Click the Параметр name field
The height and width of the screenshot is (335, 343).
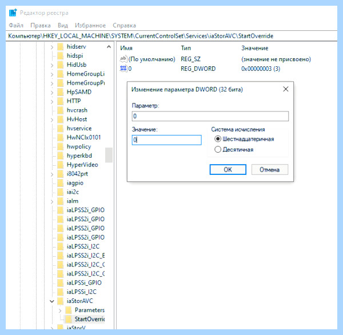click(x=210, y=116)
